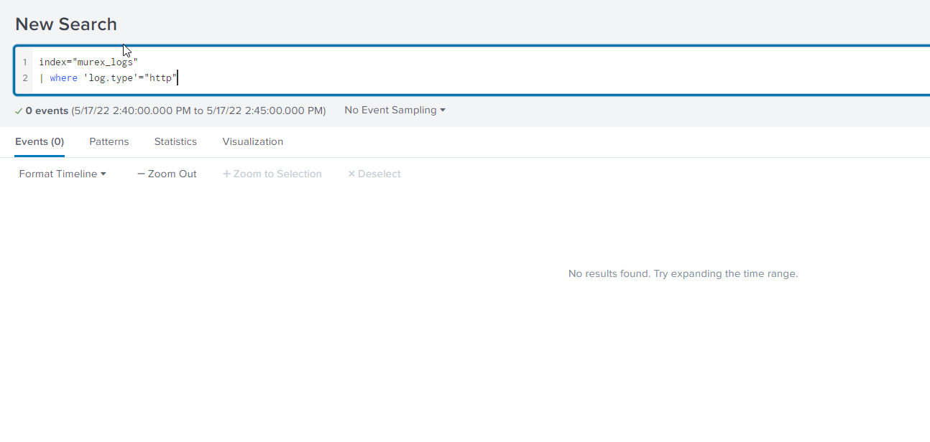Switch to the Patterns tab
The image size is (930, 442).
pyautogui.click(x=109, y=142)
